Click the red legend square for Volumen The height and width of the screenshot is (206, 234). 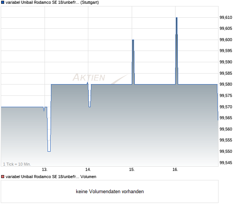tap(3, 177)
